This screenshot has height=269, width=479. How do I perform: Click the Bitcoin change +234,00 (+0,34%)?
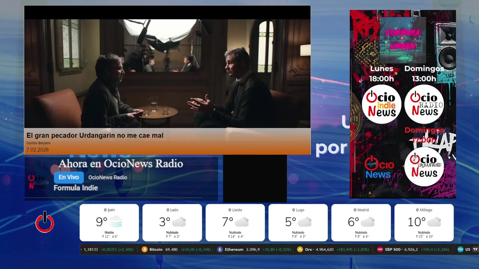195,250
